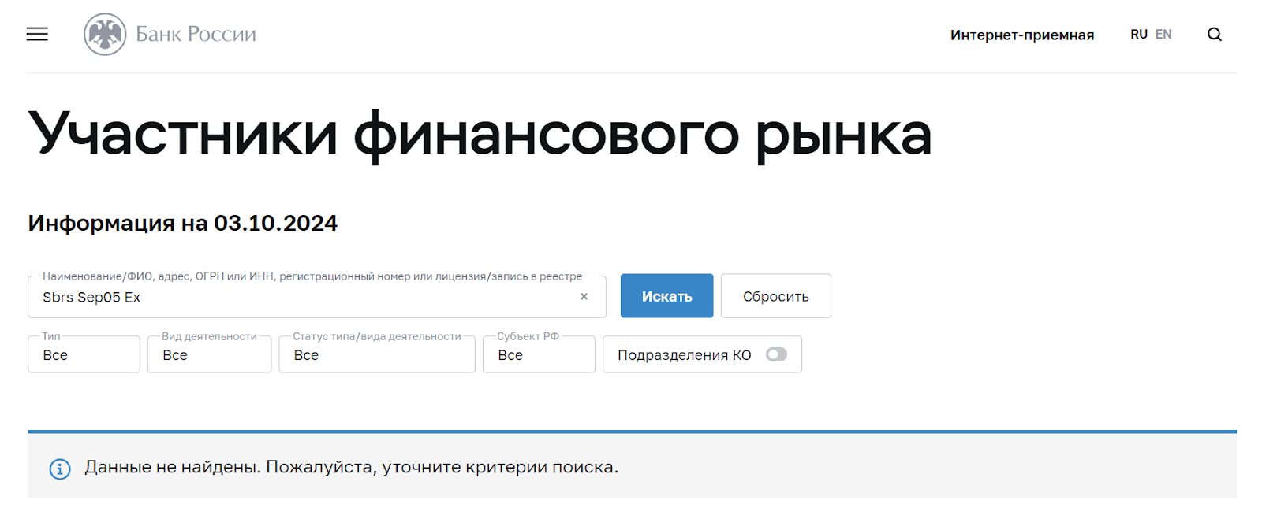Open the site search magnifier icon
Screen dimensions: 1262x515
coord(1215,34)
